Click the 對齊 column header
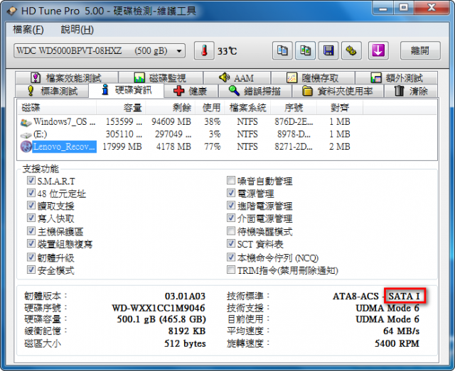This screenshot has width=455, height=371. pos(340,108)
